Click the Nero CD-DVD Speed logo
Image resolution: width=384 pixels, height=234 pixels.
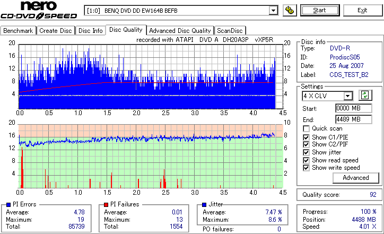pos(39,10)
